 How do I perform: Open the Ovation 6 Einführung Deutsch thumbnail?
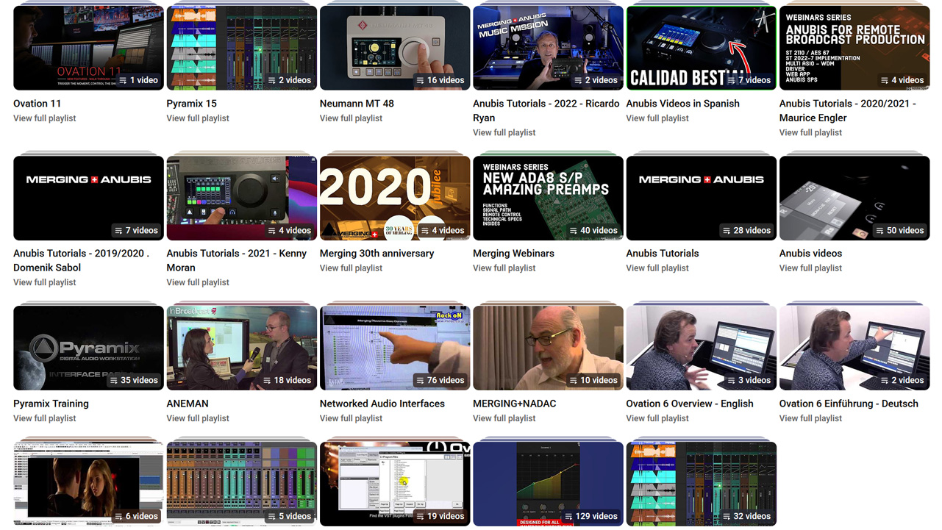coord(854,348)
